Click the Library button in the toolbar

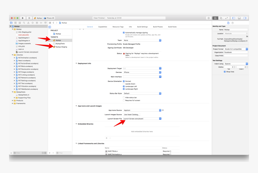[x=208, y=18]
